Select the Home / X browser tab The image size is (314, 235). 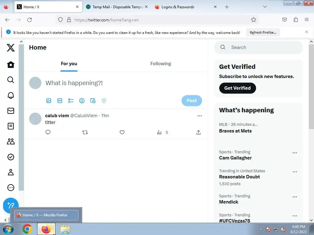point(48,7)
